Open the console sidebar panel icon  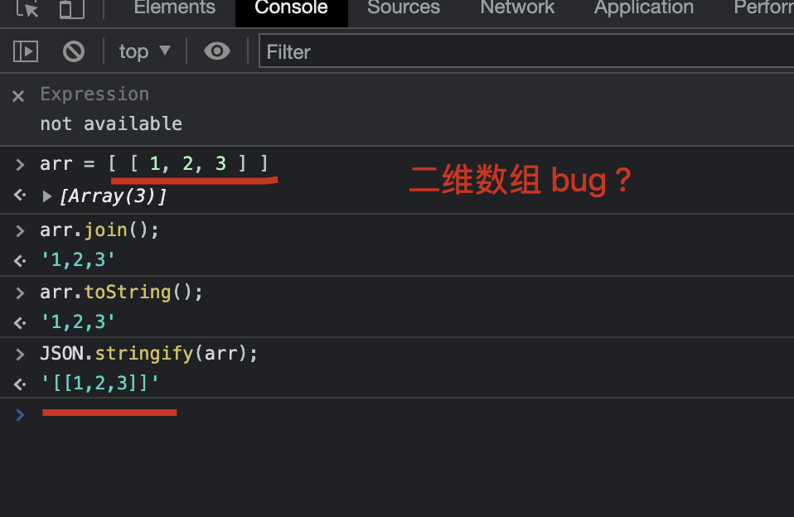coord(25,51)
